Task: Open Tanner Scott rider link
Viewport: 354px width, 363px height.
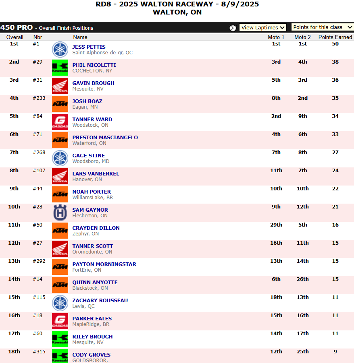Action: coord(93,246)
